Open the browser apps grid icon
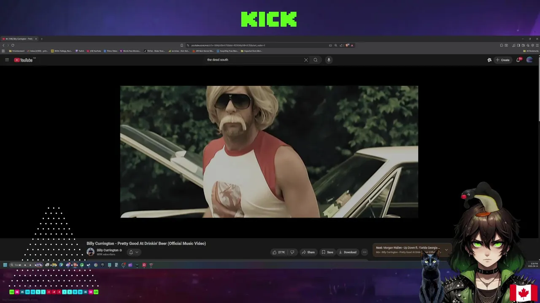Image resolution: width=540 pixels, height=303 pixels. click(3, 51)
